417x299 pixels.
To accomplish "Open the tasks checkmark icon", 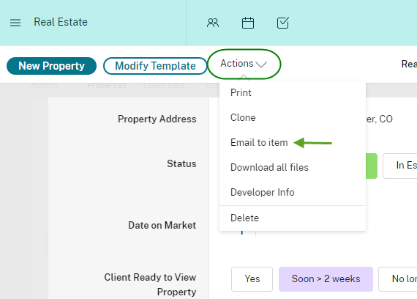I will coord(282,23).
